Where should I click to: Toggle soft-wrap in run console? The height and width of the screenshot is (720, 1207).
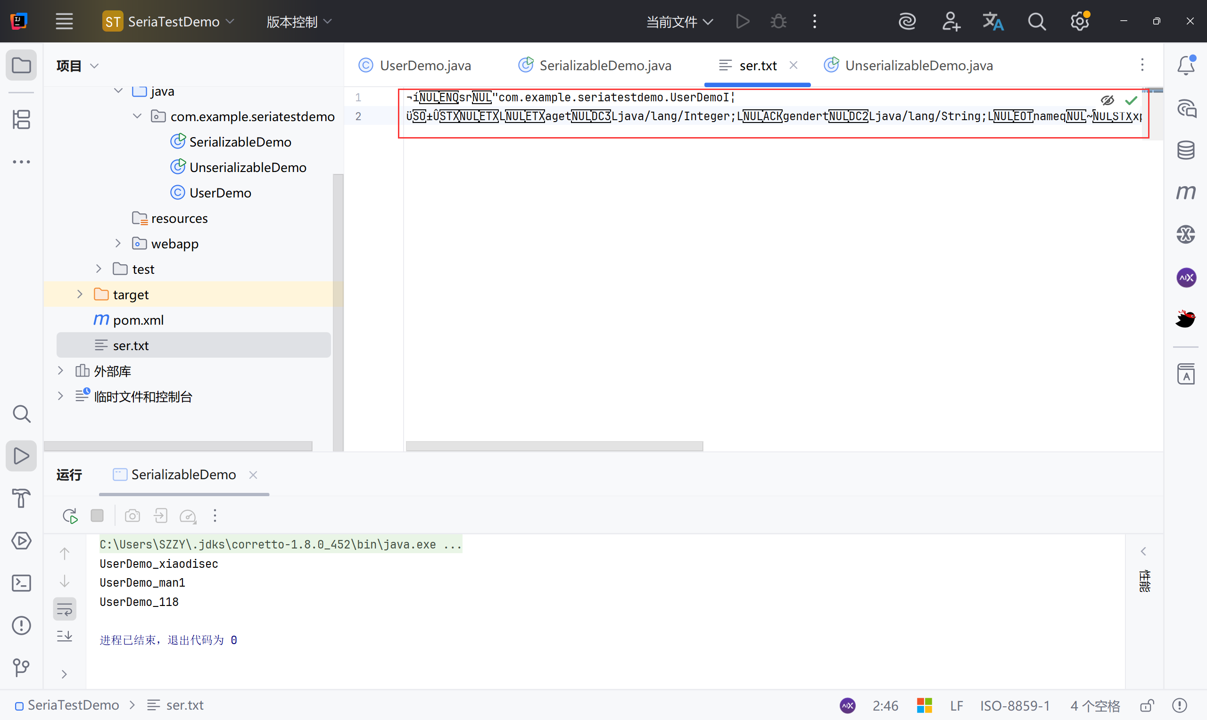65,608
